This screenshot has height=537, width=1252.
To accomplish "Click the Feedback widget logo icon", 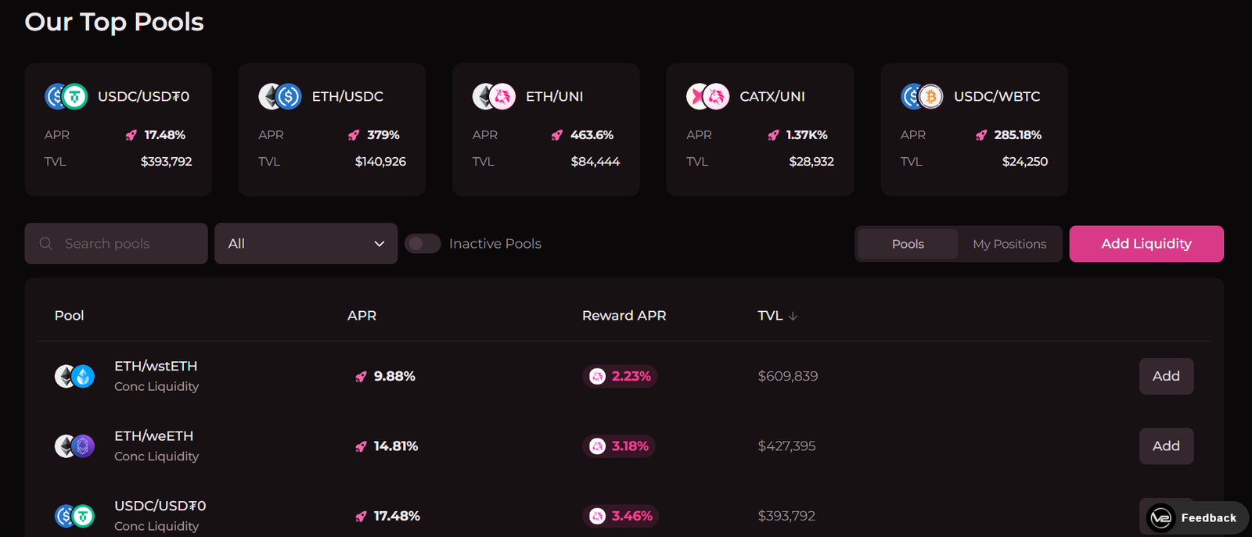I will click(1160, 517).
